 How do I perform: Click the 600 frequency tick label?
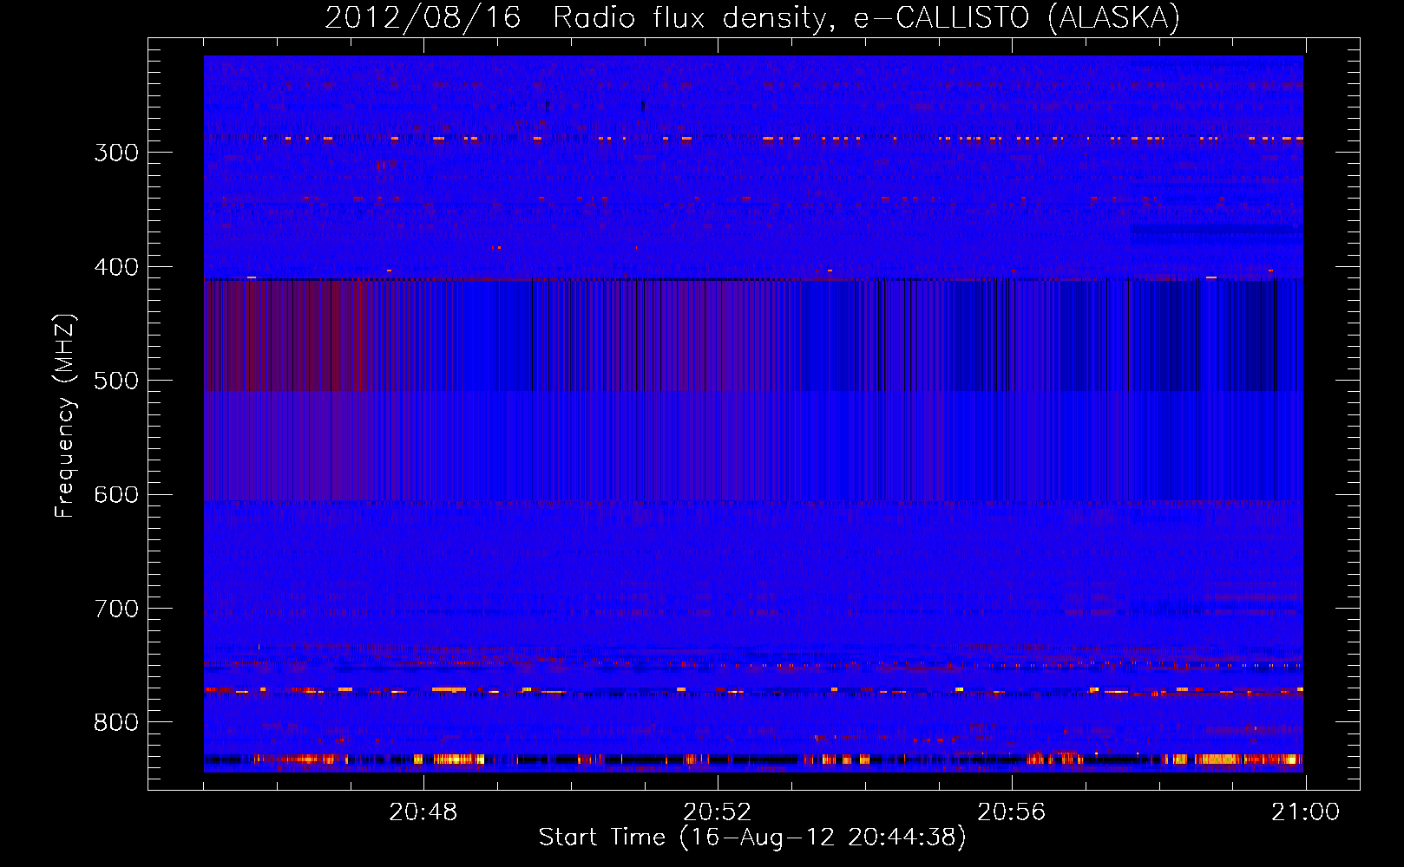tap(116, 495)
